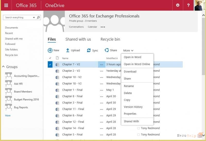Viewport: 206px width, 141px height.
Task: Open Budget Planning 2016 group icon
Action: pos(8,99)
